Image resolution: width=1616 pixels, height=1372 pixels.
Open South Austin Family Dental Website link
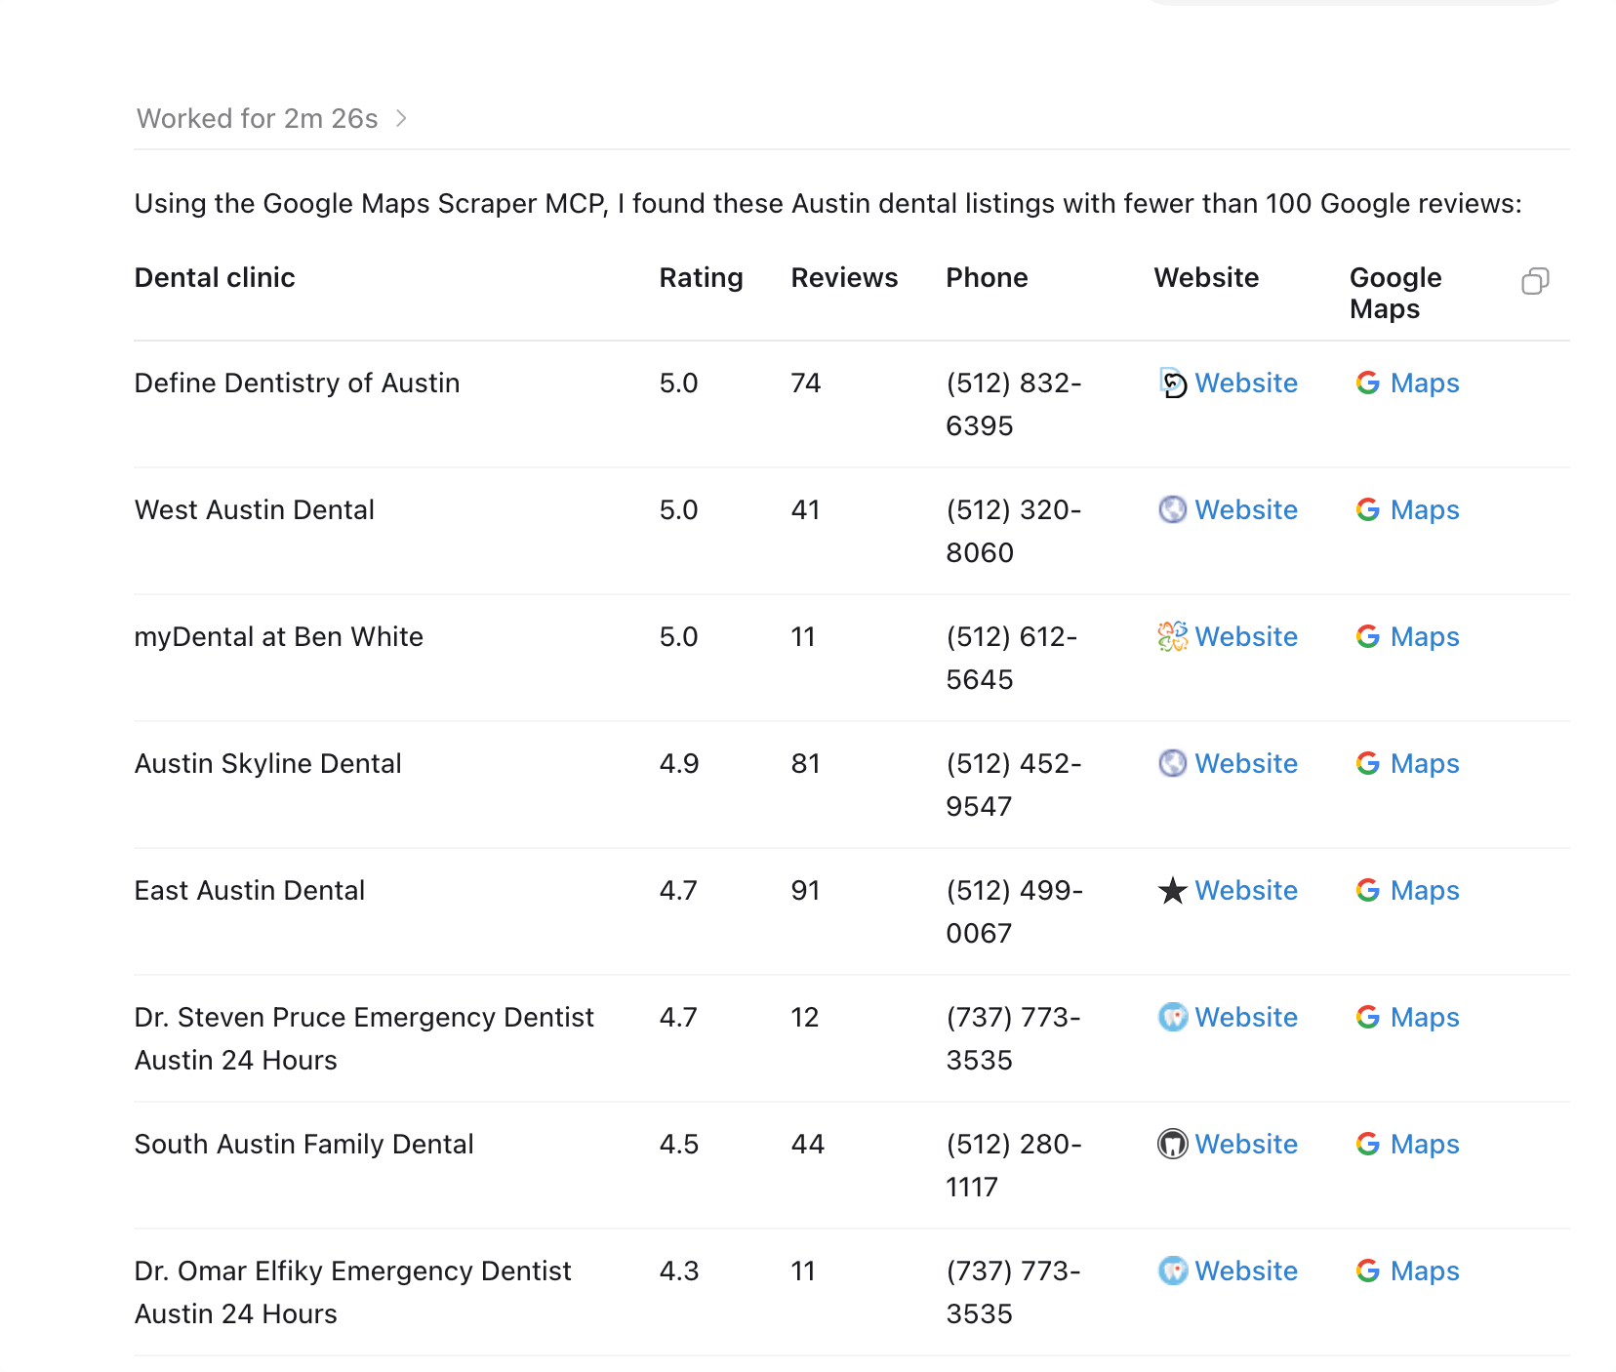click(x=1246, y=1145)
